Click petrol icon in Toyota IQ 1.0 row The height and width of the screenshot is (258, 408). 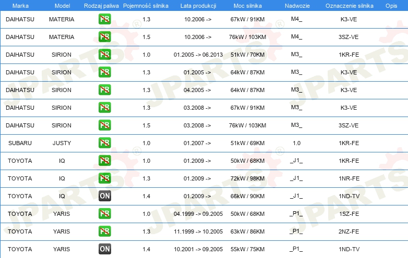pyautogui.click(x=104, y=161)
